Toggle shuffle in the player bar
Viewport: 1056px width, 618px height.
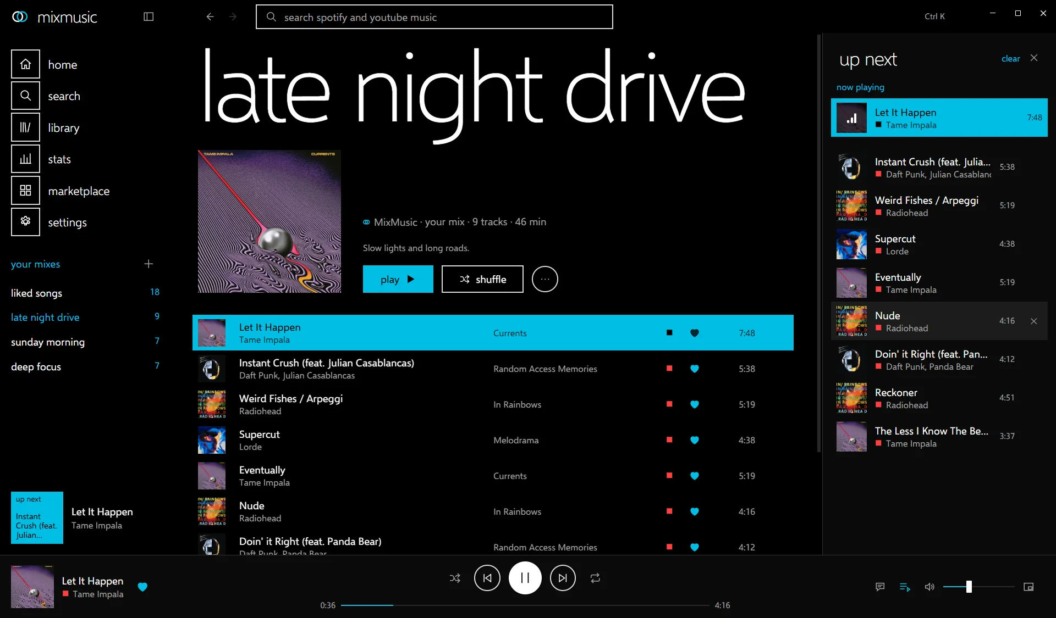455,578
